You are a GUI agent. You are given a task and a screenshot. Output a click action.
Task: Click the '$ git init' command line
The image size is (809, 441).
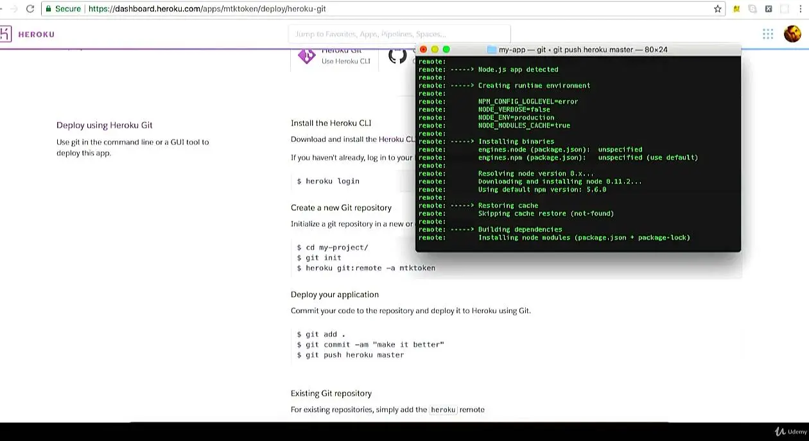tap(319, 257)
